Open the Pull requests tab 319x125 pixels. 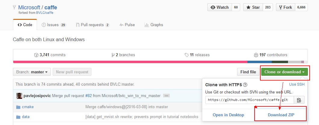tap(93, 25)
